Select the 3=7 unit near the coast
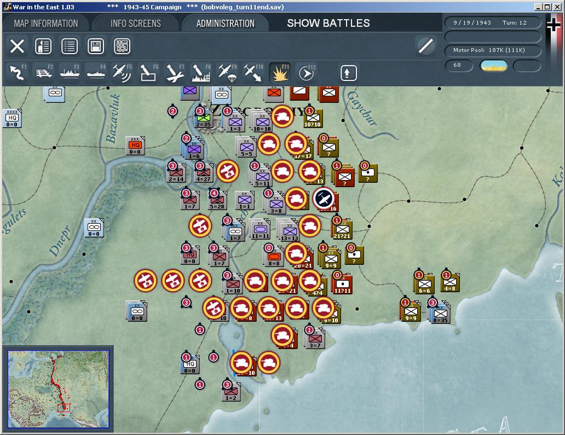Viewport: 565px width, 435px height. click(x=315, y=339)
